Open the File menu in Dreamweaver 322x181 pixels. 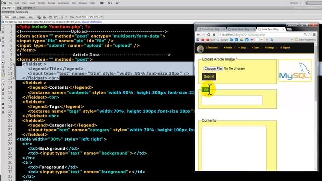(x=11, y=3)
